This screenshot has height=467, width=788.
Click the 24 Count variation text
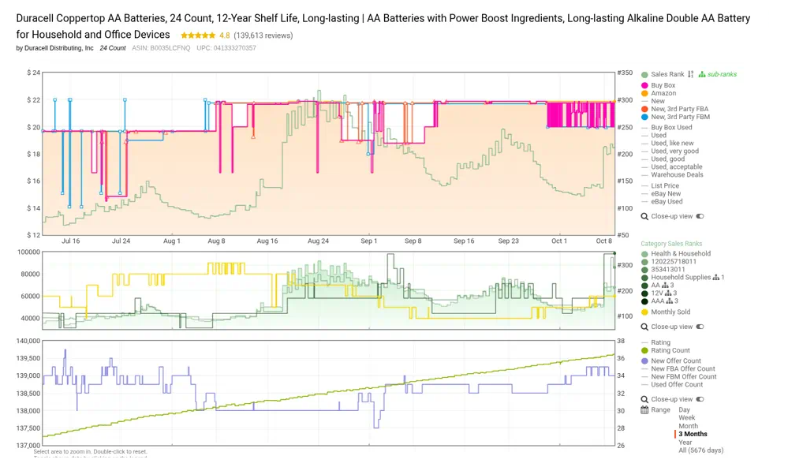click(x=113, y=48)
